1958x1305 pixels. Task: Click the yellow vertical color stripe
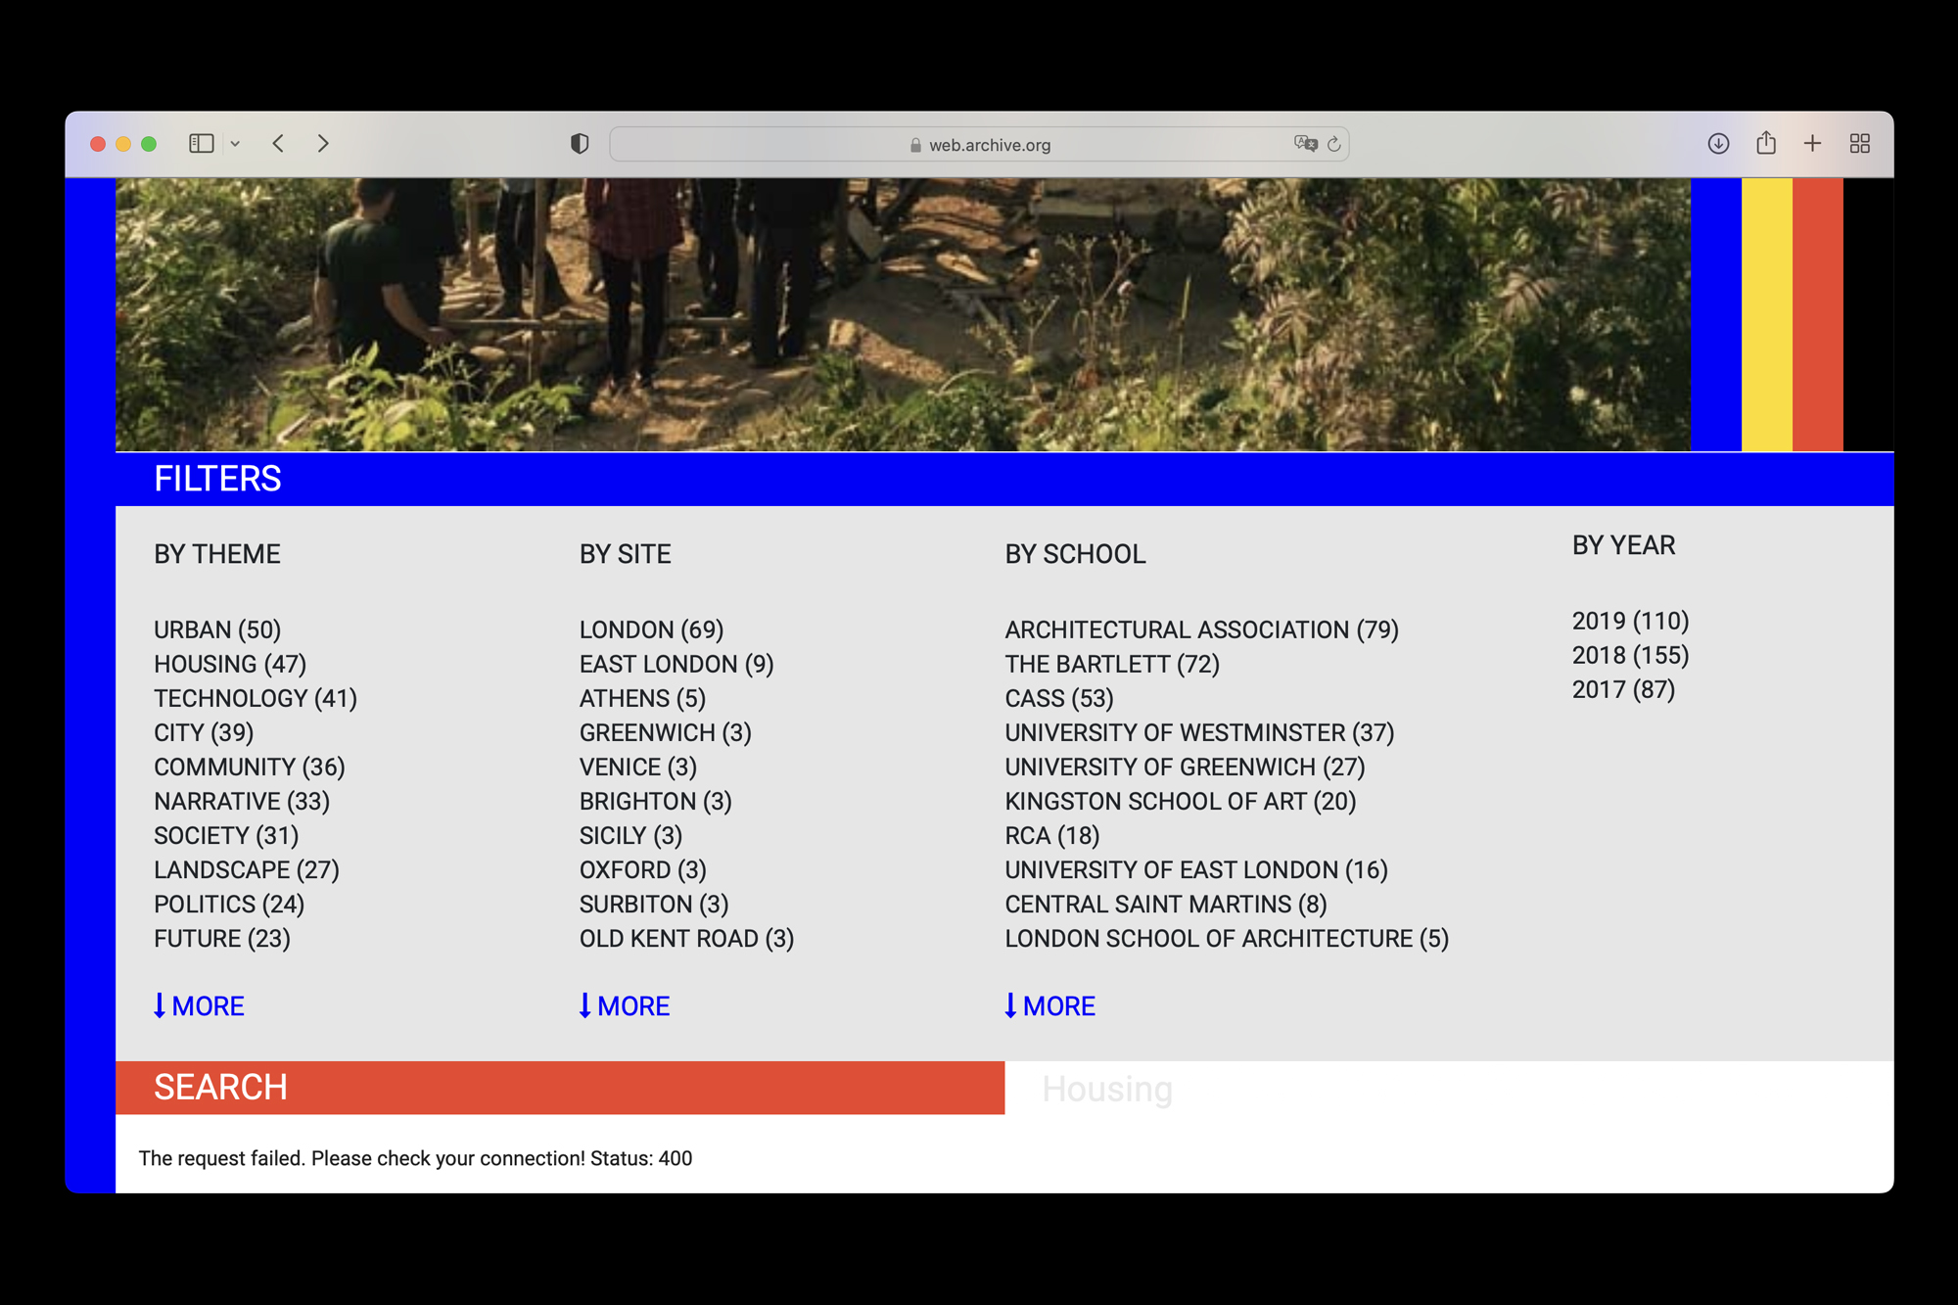[x=1766, y=313]
